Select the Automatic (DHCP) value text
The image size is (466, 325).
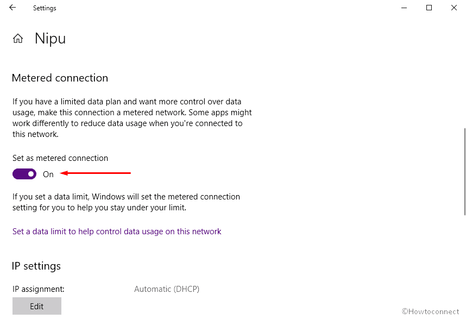(167, 289)
